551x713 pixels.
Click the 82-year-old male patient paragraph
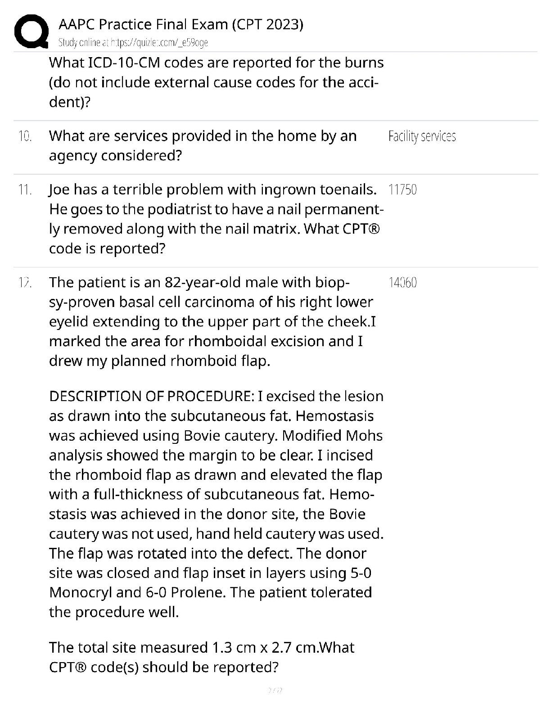[212, 321]
